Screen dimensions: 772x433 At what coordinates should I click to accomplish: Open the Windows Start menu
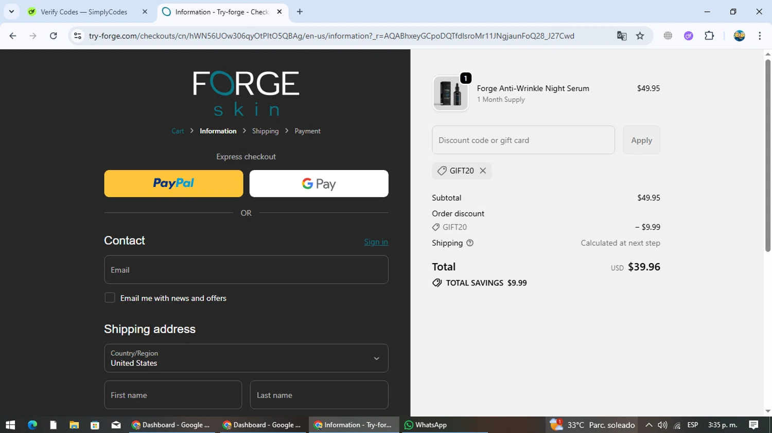point(10,425)
